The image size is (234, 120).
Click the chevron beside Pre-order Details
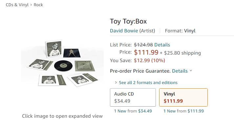[x=191, y=71]
